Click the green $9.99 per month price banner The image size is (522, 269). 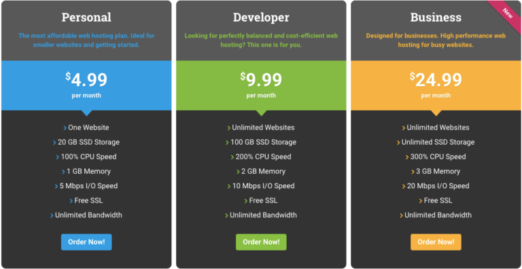(x=261, y=86)
